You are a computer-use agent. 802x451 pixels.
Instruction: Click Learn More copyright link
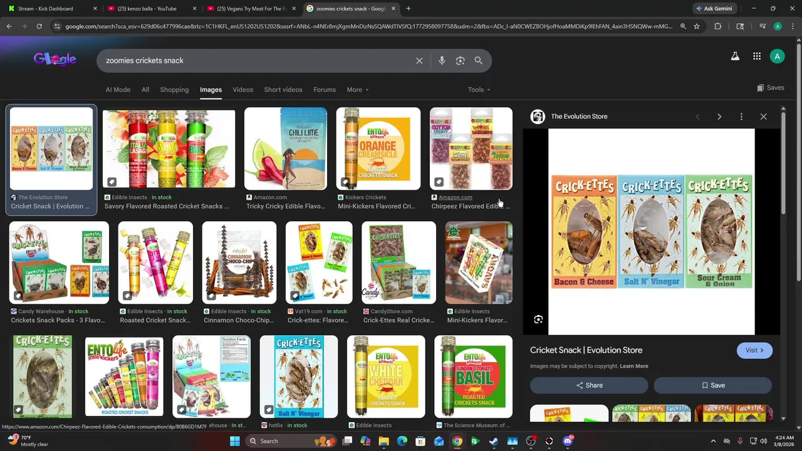[x=633, y=366]
